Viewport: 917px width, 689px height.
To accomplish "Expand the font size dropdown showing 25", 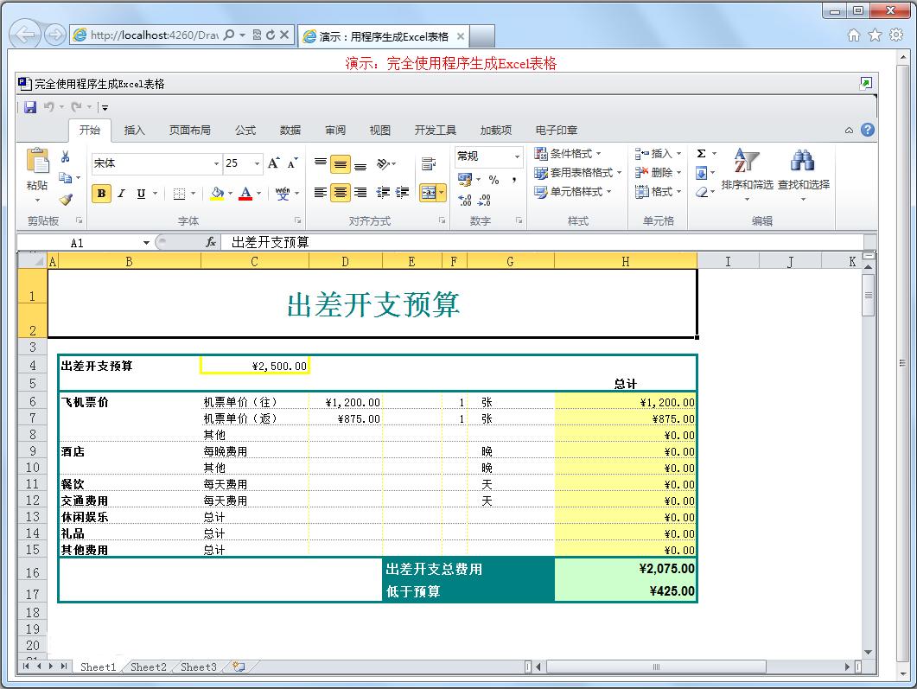I will pyautogui.click(x=257, y=163).
